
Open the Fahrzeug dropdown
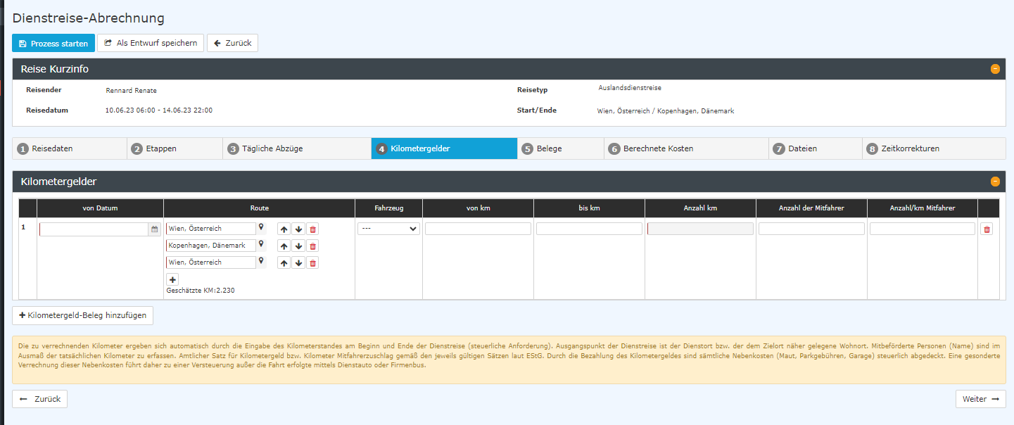[388, 229]
